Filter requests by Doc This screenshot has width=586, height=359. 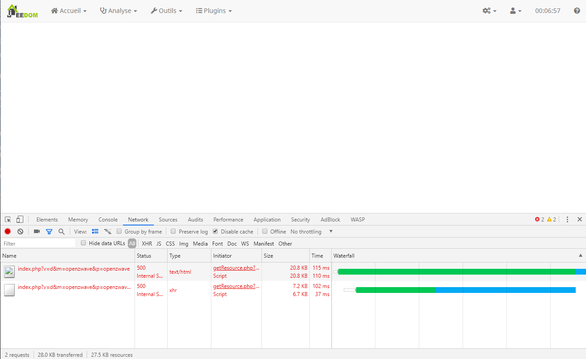point(232,244)
